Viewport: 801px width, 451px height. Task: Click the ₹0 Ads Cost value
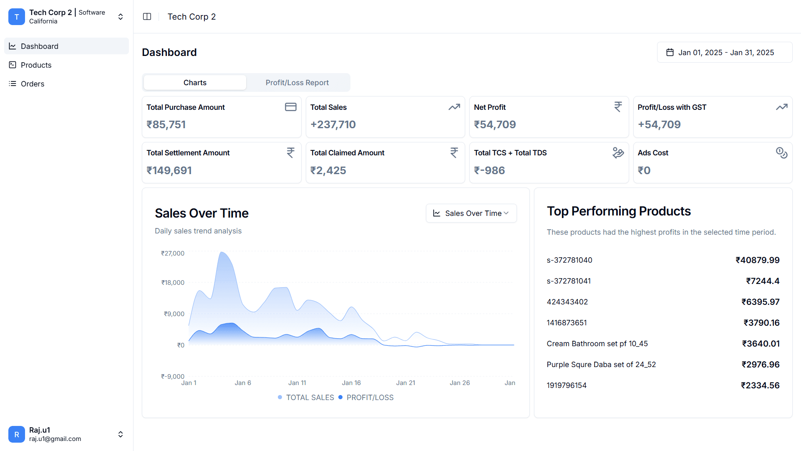click(644, 170)
